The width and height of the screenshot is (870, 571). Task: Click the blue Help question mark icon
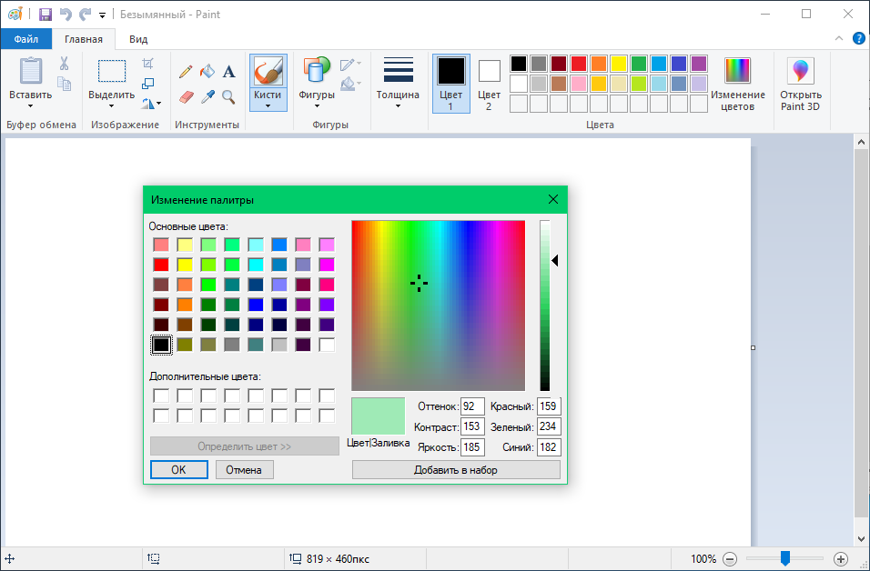point(858,39)
